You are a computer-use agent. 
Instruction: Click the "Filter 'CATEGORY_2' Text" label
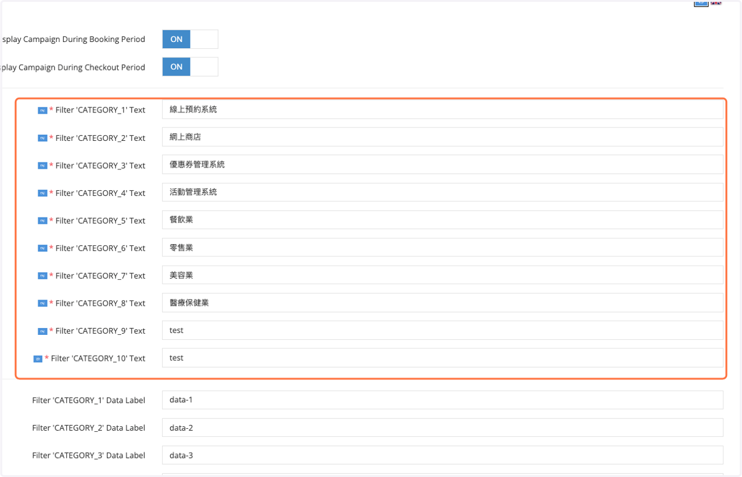pos(100,138)
